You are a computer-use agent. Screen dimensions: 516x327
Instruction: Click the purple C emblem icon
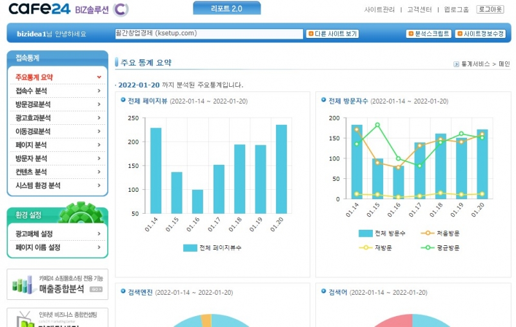pyautogui.click(x=121, y=10)
